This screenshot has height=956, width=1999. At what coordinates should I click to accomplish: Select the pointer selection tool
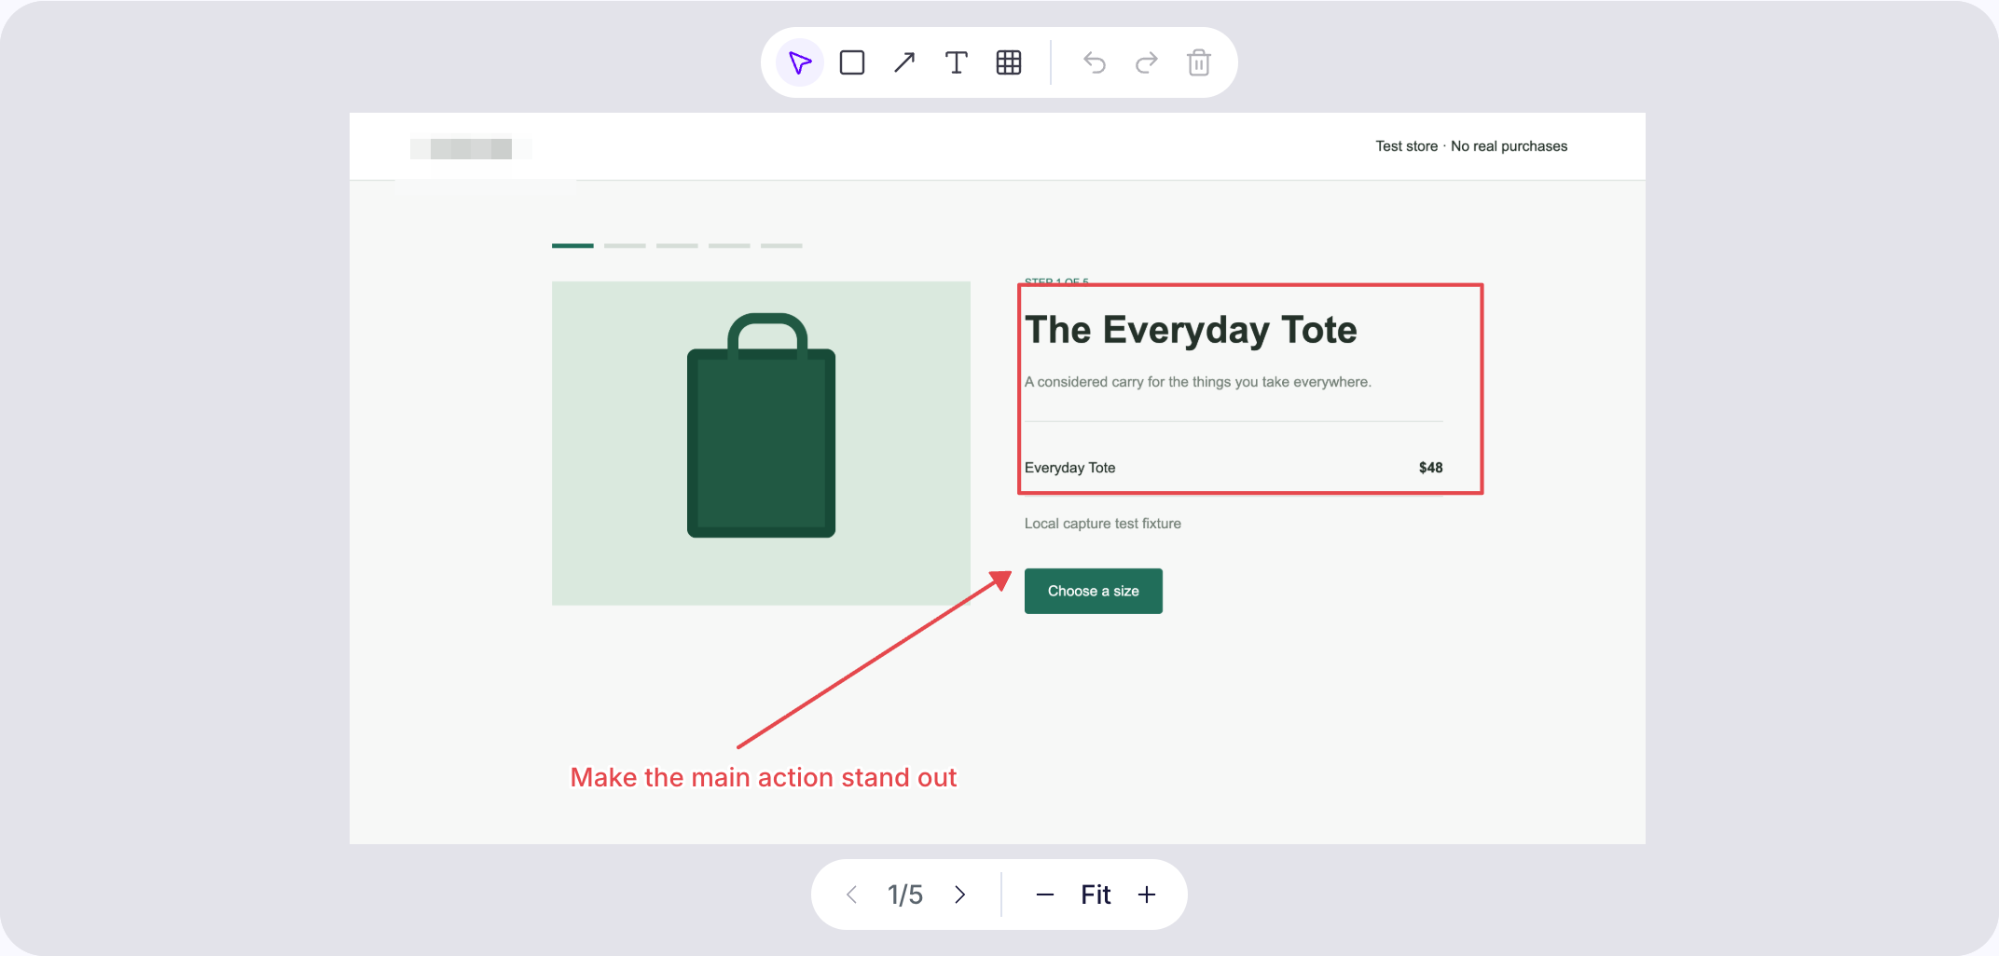[800, 62]
